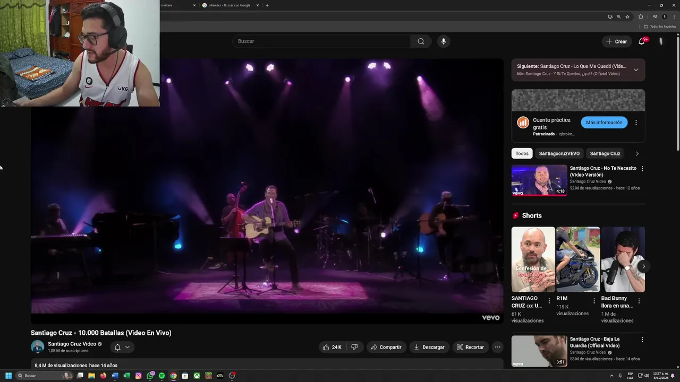
Task: Open File Explorer from the taskbar
Action: pos(91,376)
